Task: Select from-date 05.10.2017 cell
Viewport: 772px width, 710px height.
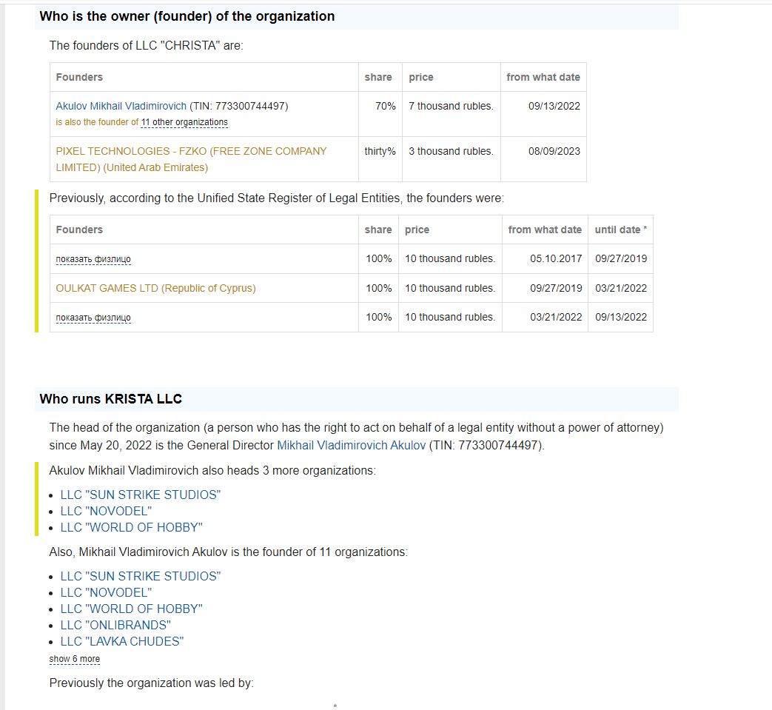Action: point(545,258)
